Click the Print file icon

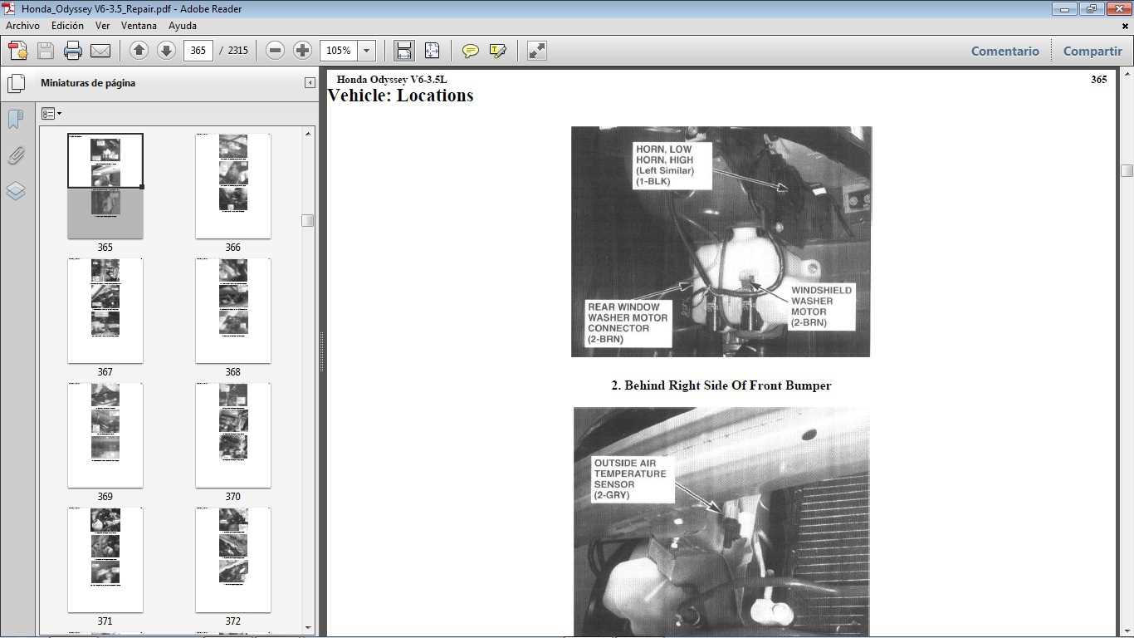(73, 51)
